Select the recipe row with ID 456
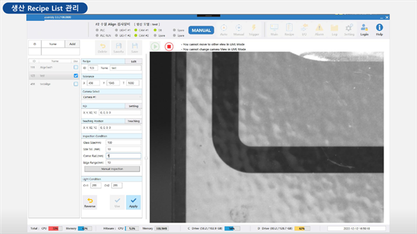This screenshot has width=417, height=234. pos(54,84)
